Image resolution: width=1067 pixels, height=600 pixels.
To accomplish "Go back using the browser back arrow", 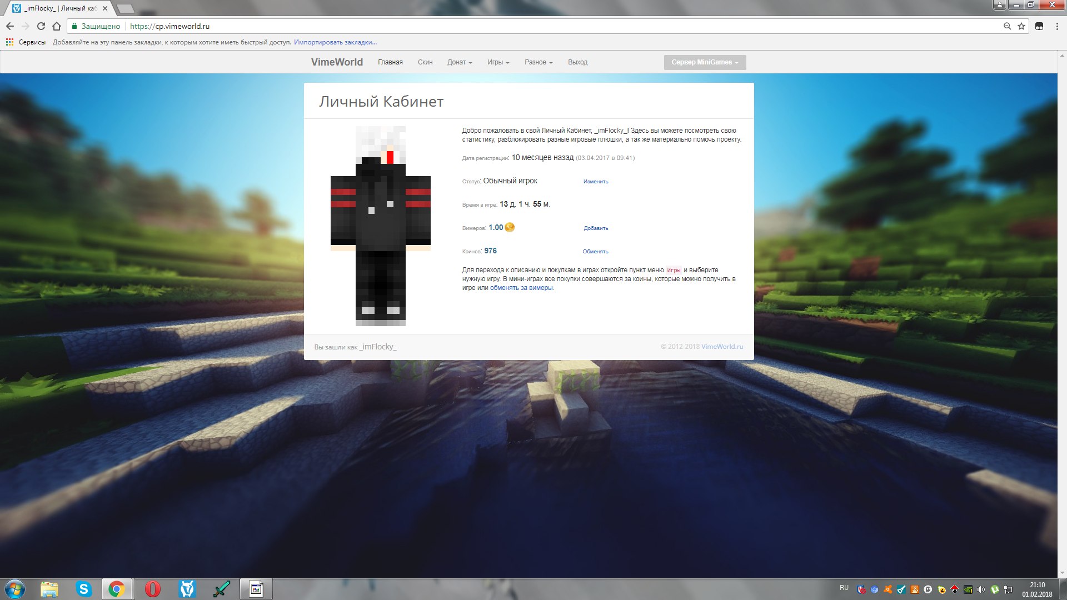I will 10,26.
